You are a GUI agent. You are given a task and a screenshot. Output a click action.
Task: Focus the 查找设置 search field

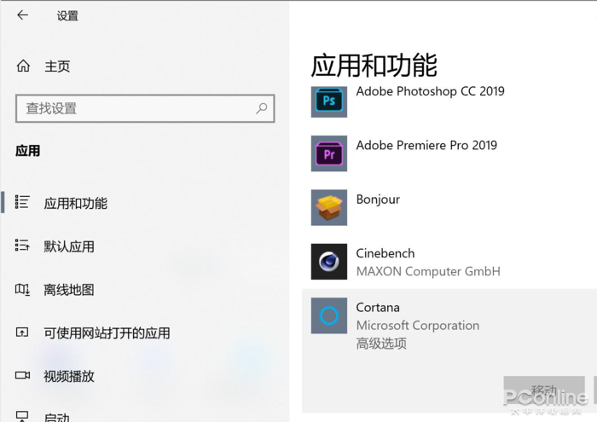point(136,108)
